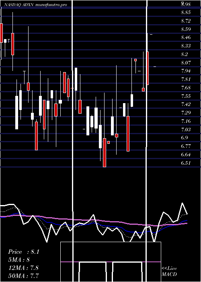201x282 pixels.
Task: Click the 8.07 price axis label
Action: 186,62
